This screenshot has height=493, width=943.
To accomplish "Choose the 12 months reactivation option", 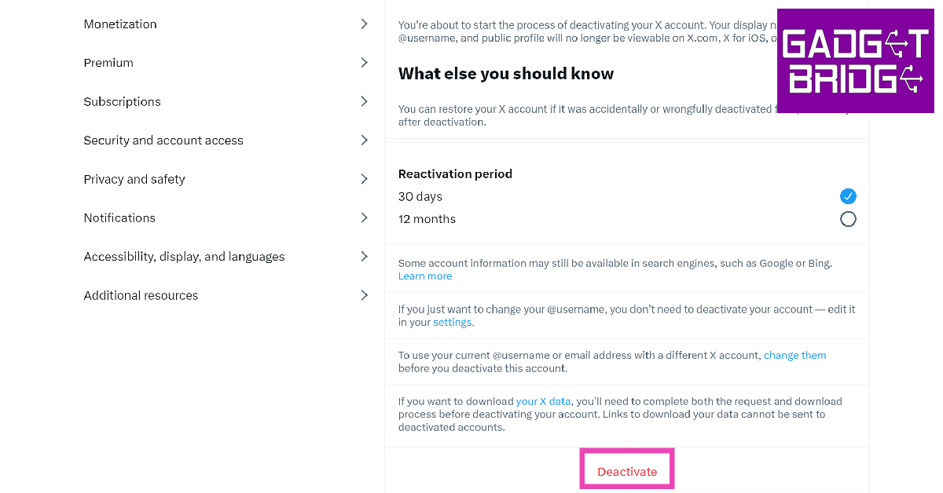I will click(x=848, y=219).
